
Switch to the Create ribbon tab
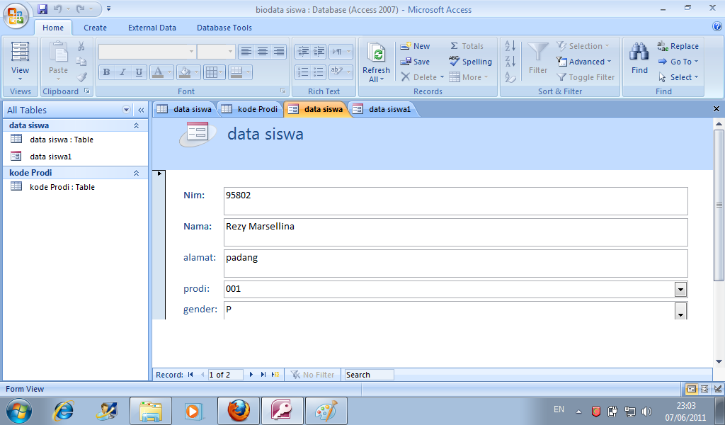[x=95, y=28]
